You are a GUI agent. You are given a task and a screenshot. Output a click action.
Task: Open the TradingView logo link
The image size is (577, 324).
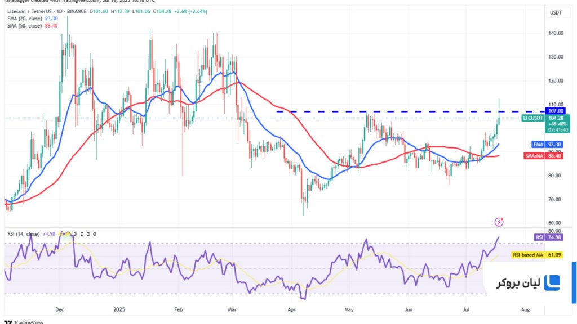pyautogui.click(x=24, y=322)
